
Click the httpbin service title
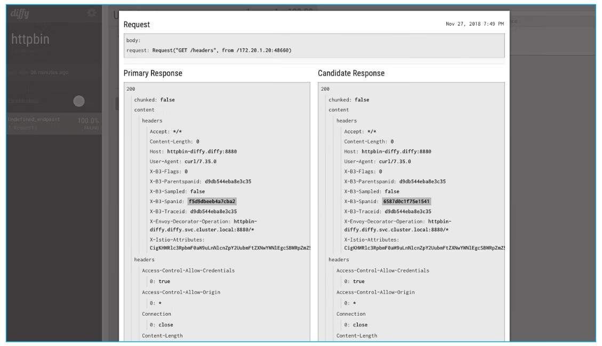coord(30,39)
